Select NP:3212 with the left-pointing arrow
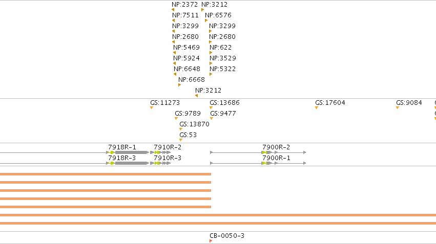The image size is (436, 244). coord(209,91)
